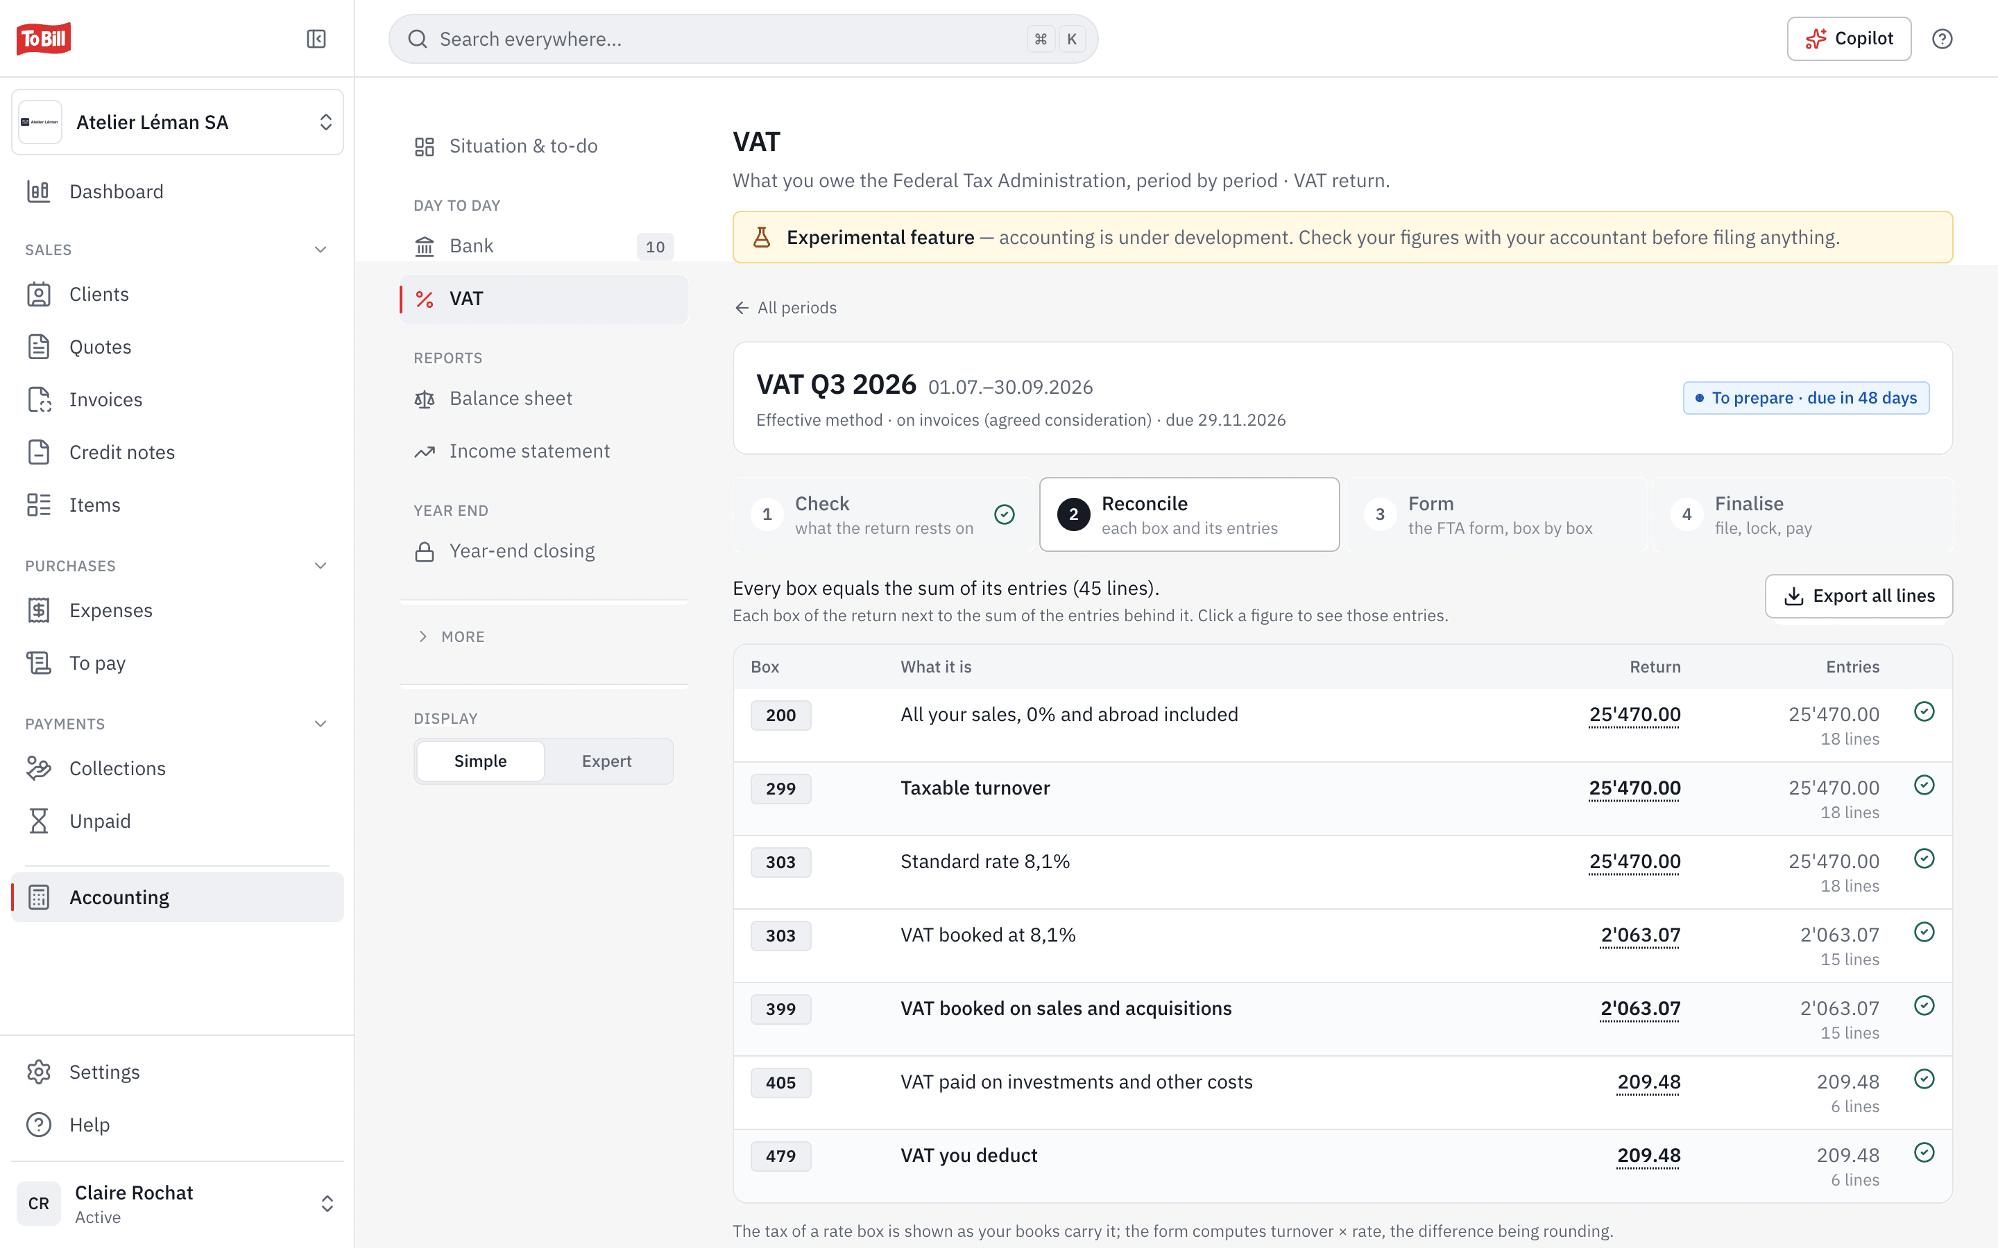Screen dimensions: 1998x1248
Task: Go to step 3 Form
Action: (1496, 514)
